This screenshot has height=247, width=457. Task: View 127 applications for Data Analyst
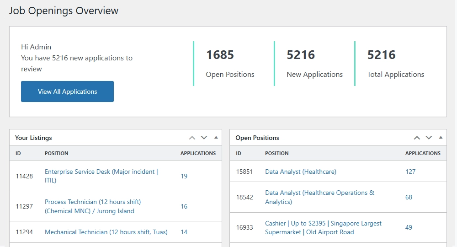(410, 172)
